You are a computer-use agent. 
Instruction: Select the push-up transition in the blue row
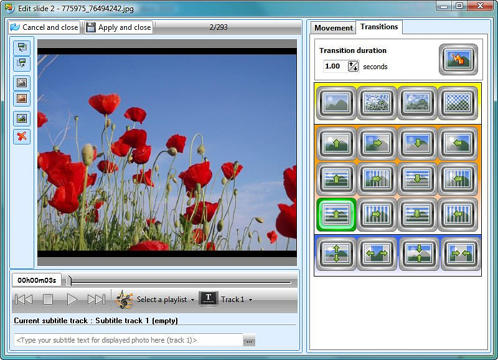(x=336, y=253)
